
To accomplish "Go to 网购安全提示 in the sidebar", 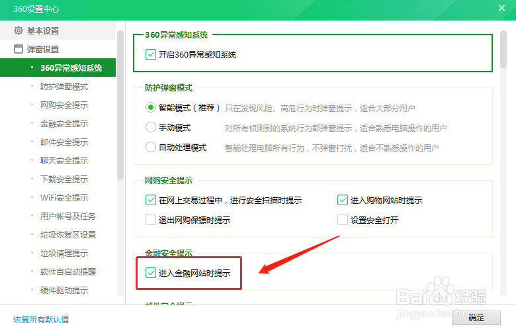I will [64, 105].
